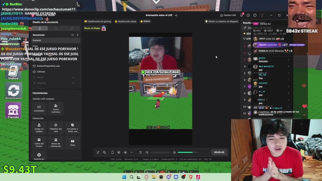
Task: Open the Roblox tag
Action: [x=145, y=21]
